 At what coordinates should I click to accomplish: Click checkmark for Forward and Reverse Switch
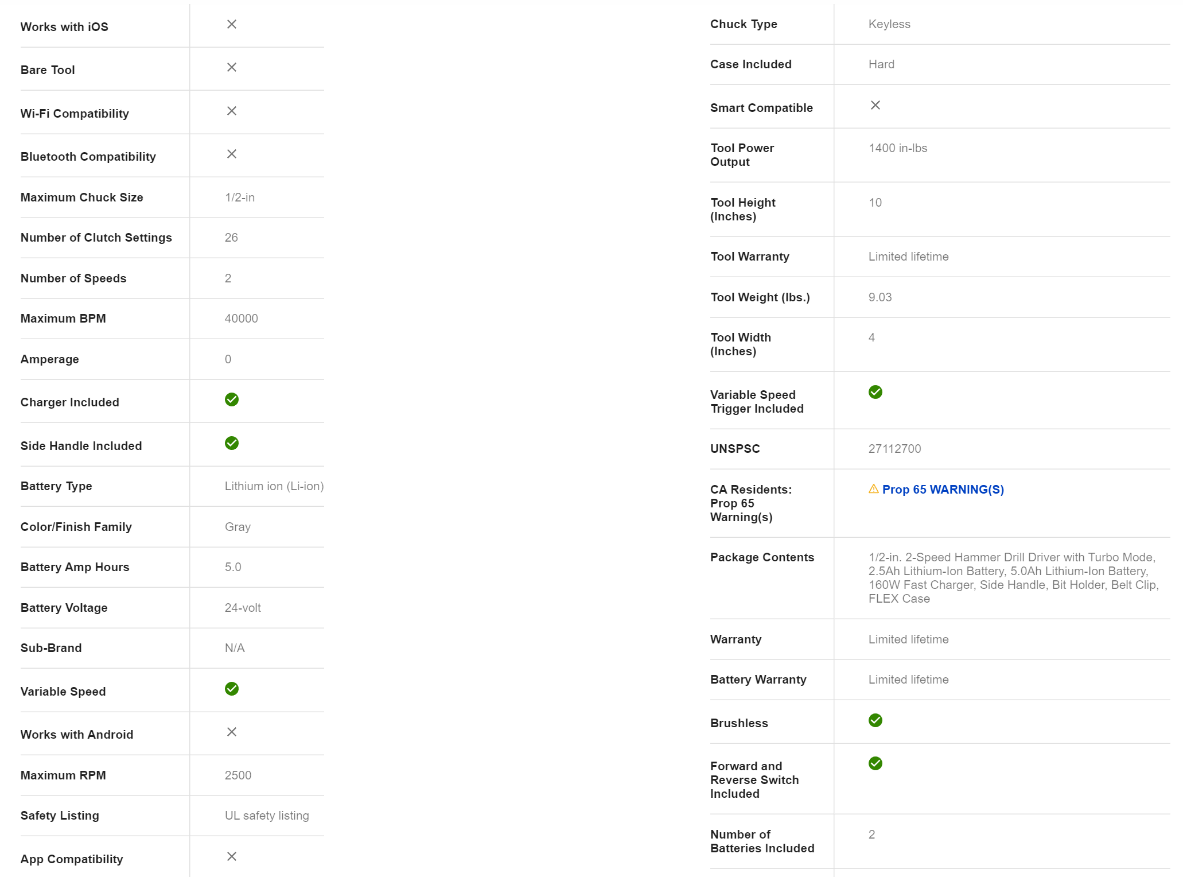click(875, 763)
